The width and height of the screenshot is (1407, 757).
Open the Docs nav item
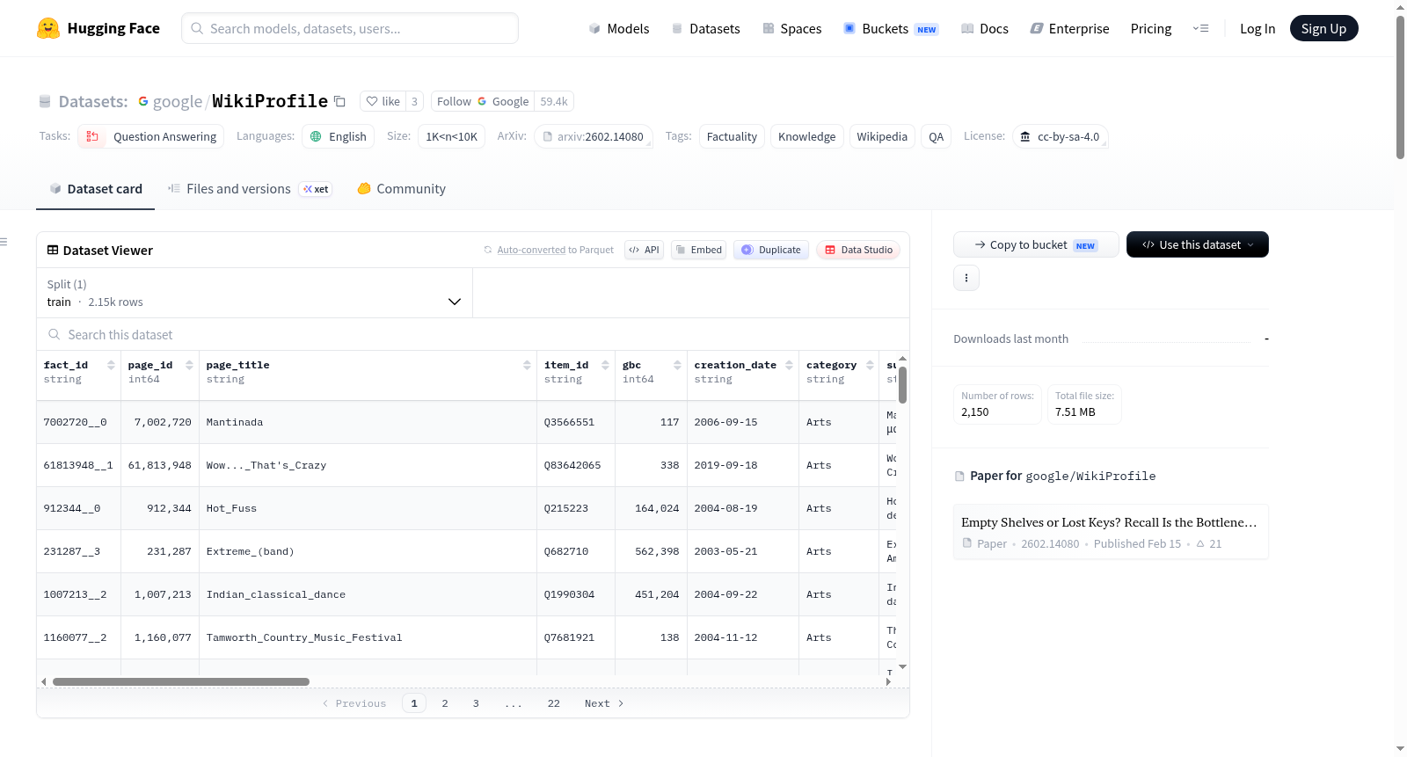985,28
